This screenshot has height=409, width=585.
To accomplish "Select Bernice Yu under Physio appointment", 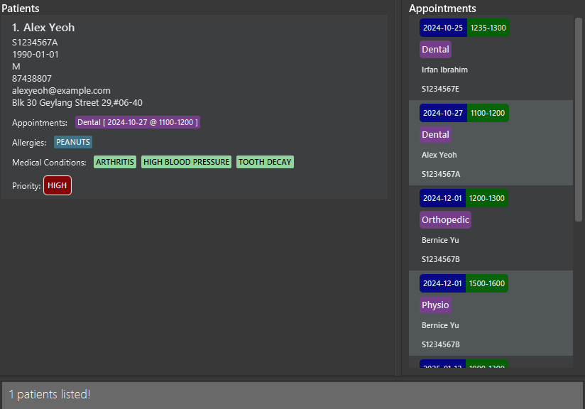I will [x=440, y=325].
